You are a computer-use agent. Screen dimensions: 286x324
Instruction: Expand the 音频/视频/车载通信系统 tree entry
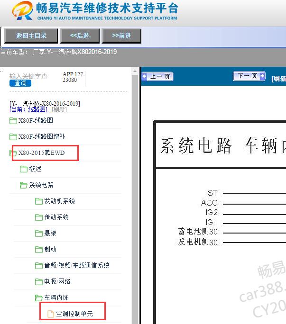coord(77,266)
